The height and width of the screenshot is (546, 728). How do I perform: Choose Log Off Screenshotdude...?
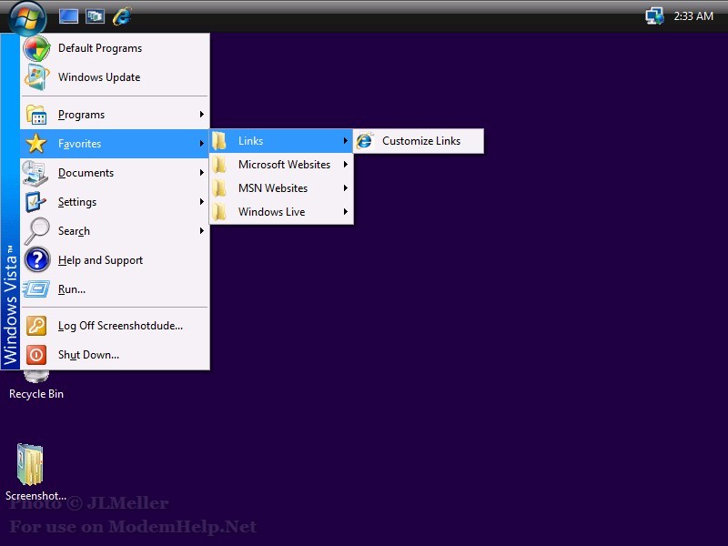[x=115, y=326]
